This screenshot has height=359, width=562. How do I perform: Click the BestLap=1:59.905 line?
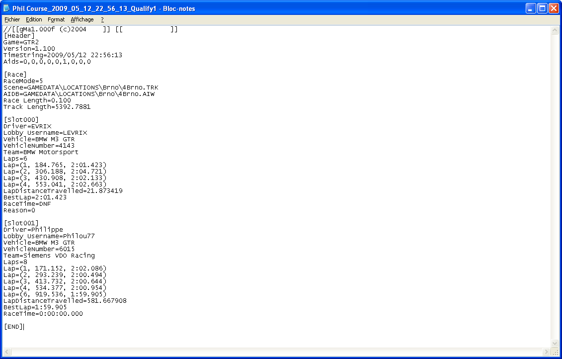(35, 307)
